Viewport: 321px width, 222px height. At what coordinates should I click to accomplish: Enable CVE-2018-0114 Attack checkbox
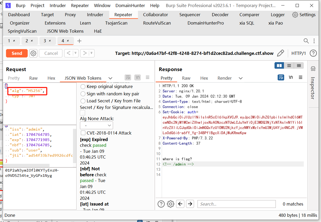coord(83,133)
